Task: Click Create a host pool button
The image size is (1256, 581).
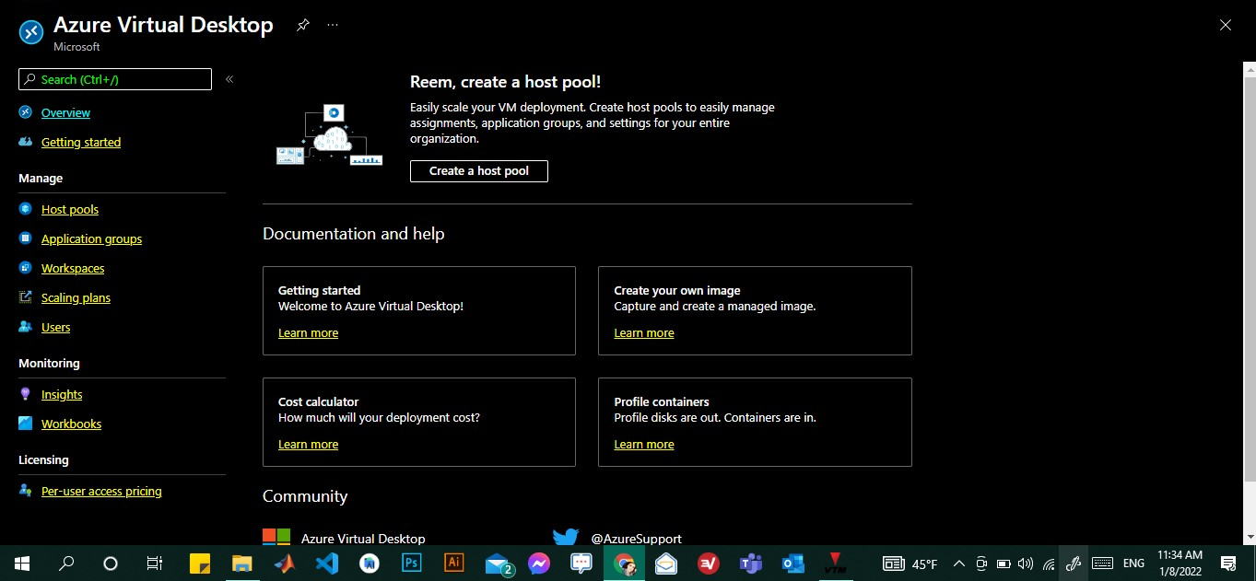Action: tap(479, 170)
